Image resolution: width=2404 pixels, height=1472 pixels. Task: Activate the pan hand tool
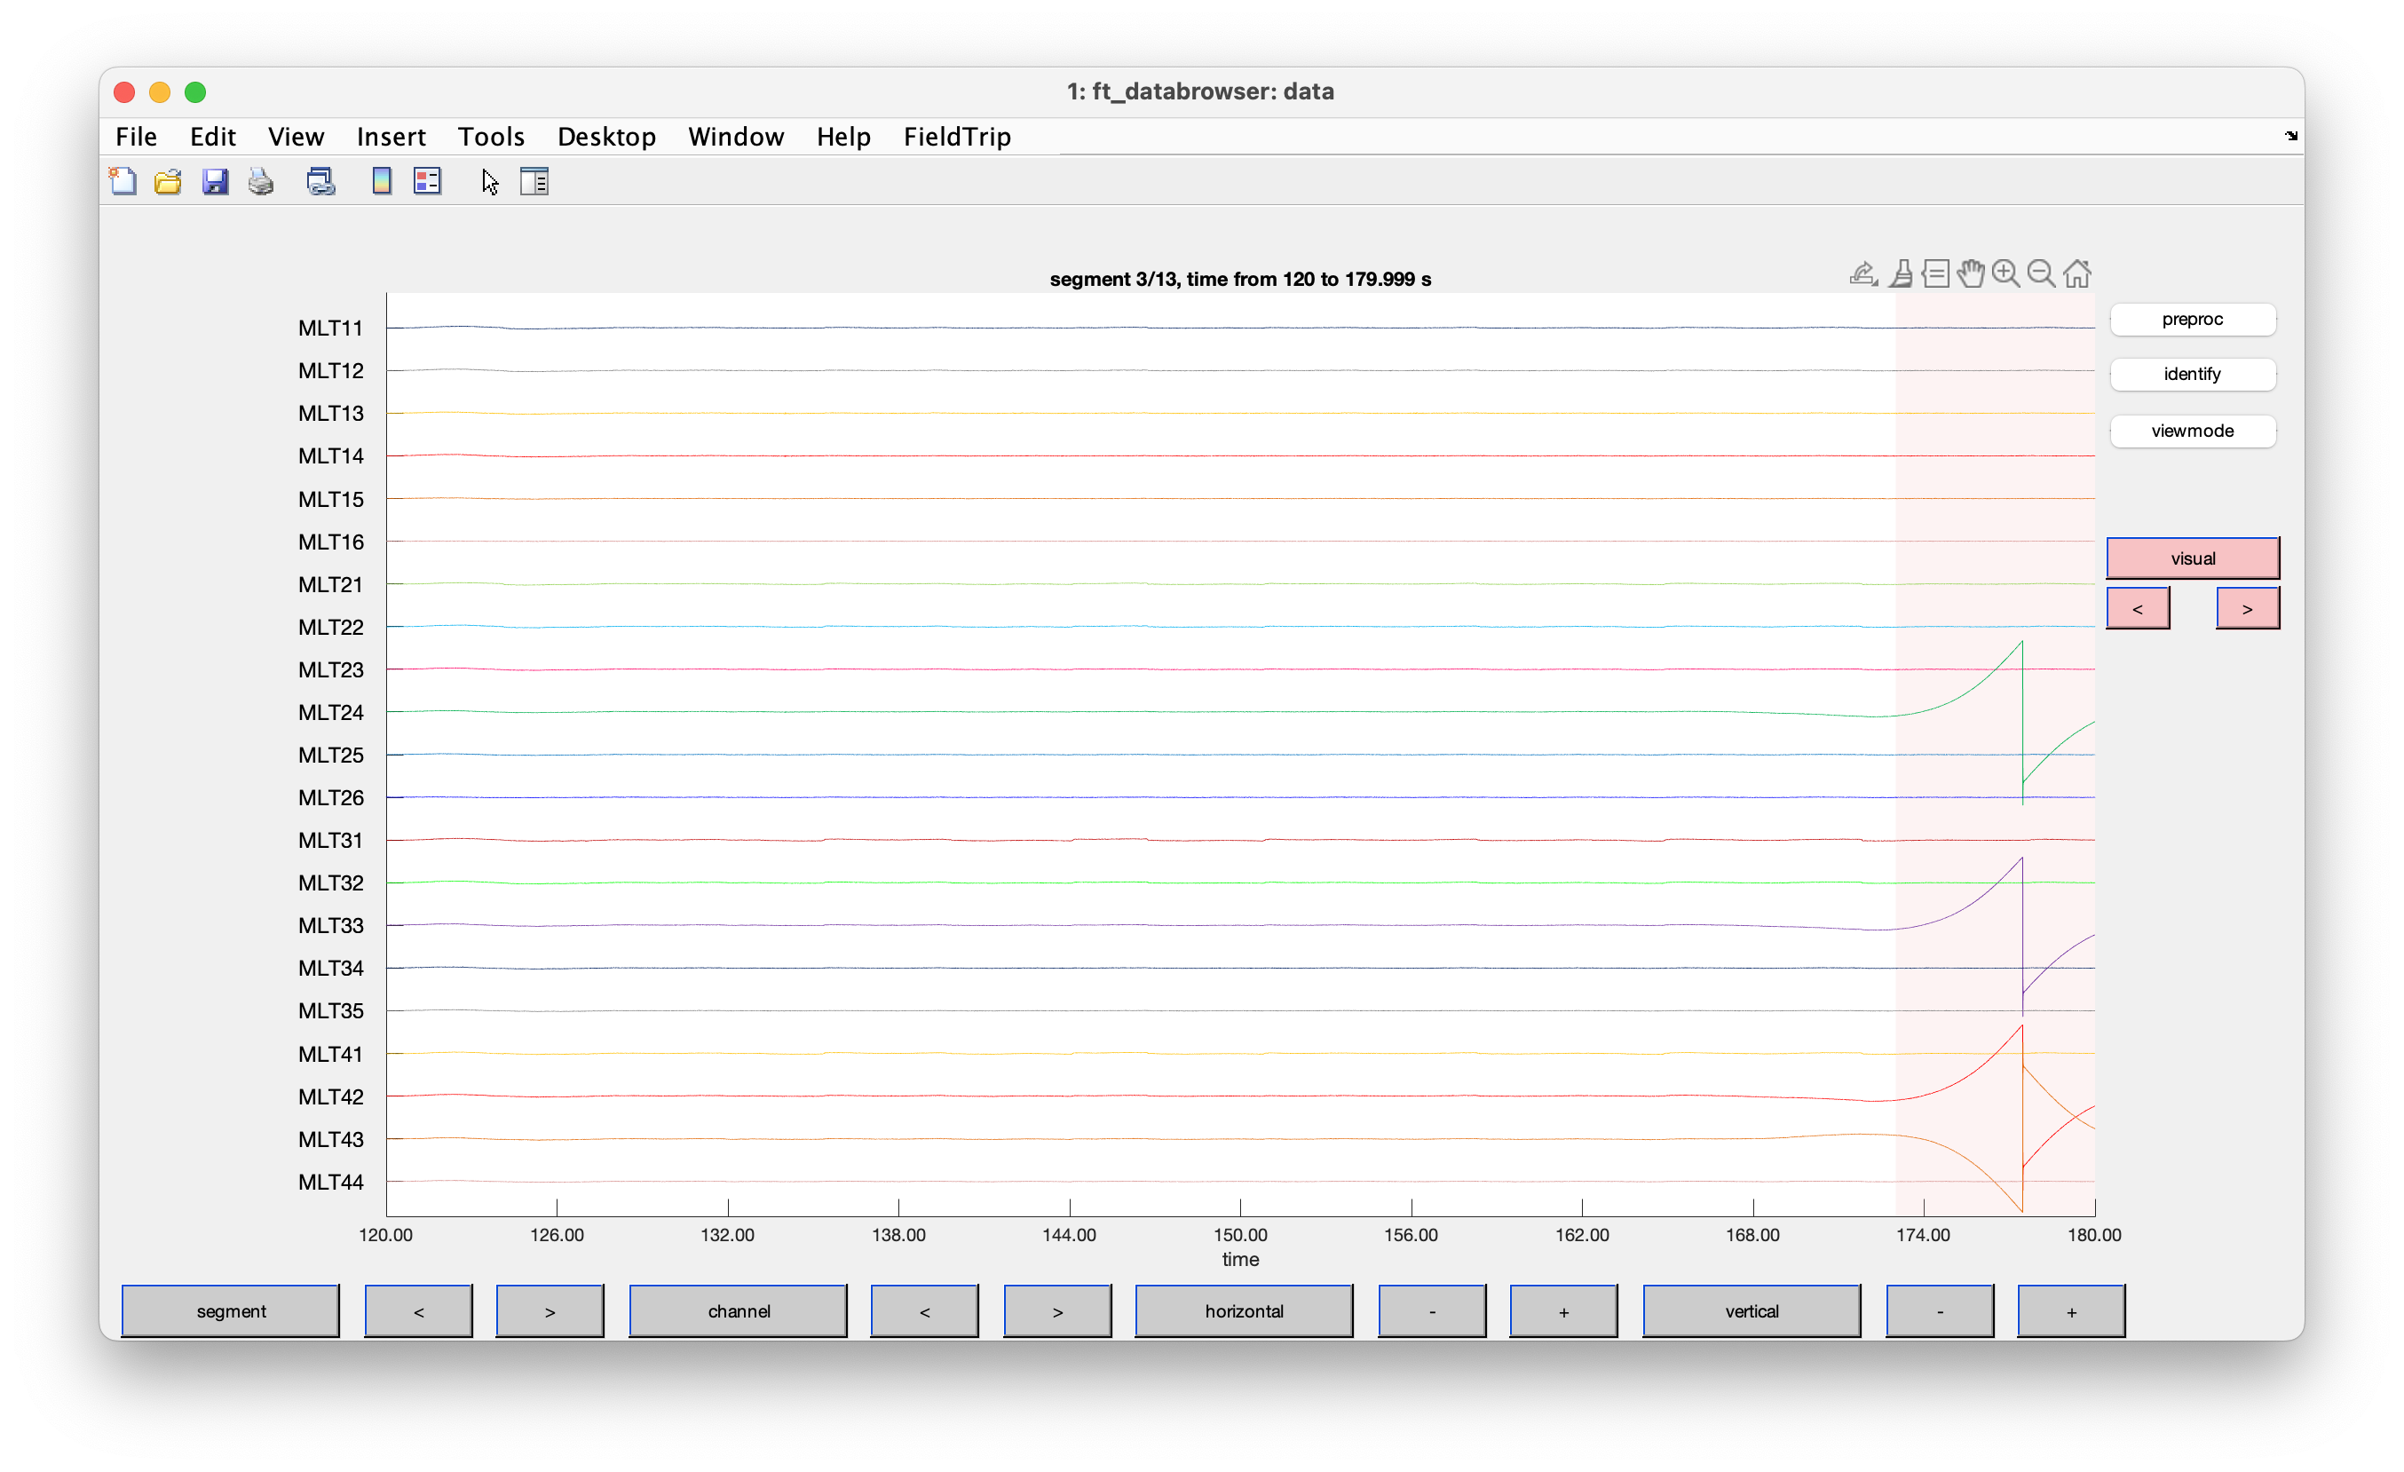[x=1970, y=274]
